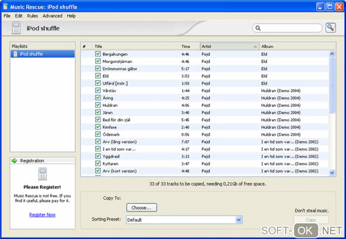Screen dimensions: 346x239
Task: Click the search magnifier button beside search box
Action: [x=330, y=28]
